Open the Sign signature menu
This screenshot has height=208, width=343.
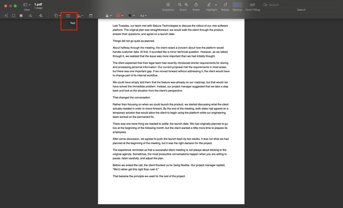click(80, 16)
